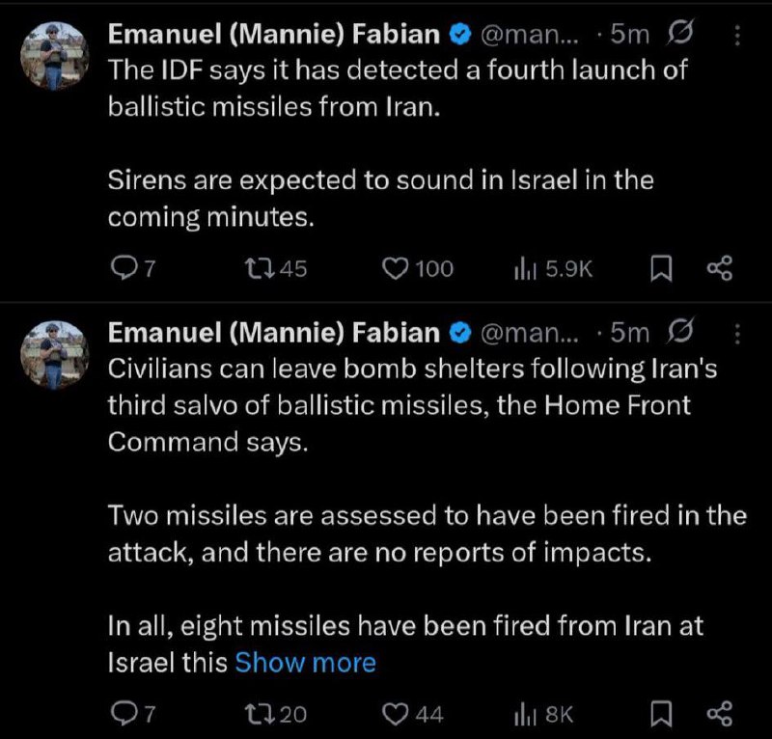Open more options menu on first tweet

coord(737,36)
